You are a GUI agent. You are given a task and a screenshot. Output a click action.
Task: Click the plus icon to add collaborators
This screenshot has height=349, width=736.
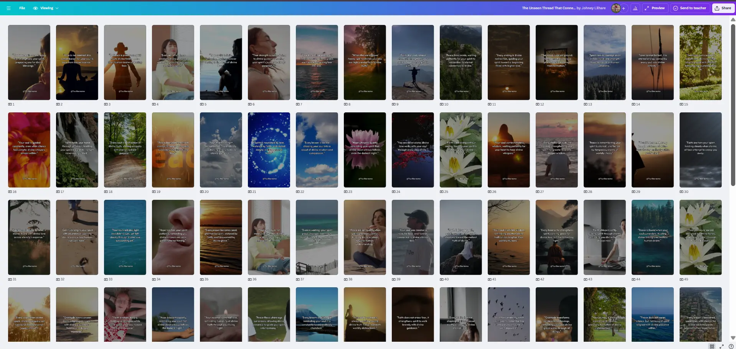pos(624,8)
